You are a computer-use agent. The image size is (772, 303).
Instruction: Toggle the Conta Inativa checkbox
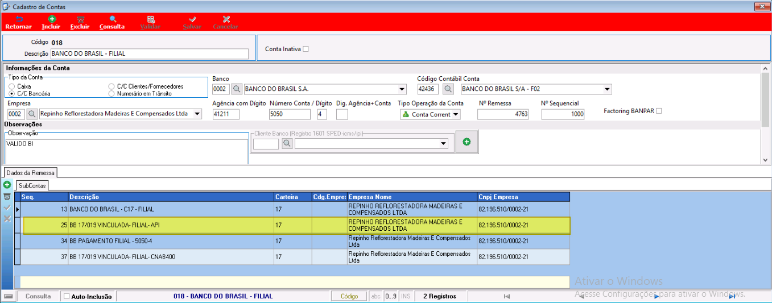[x=306, y=49]
